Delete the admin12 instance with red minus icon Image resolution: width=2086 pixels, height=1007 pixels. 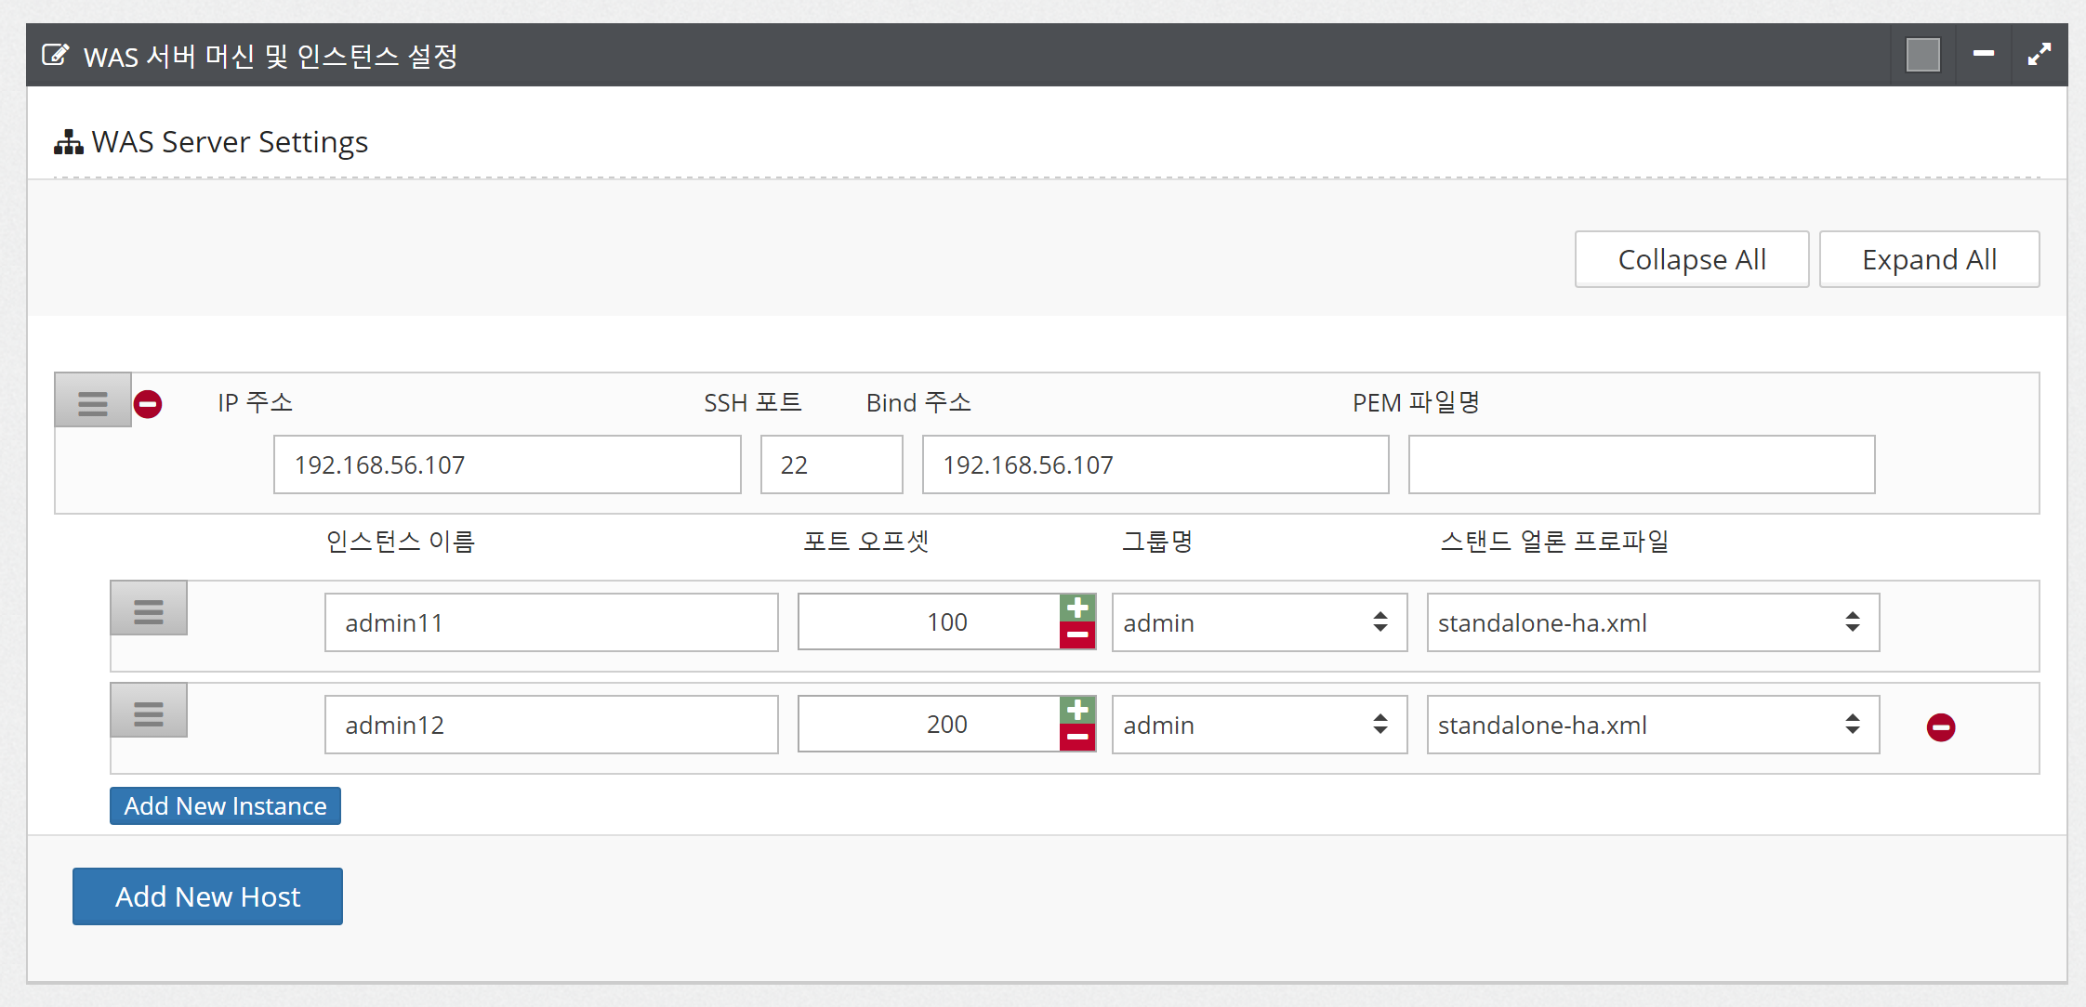point(1940,726)
